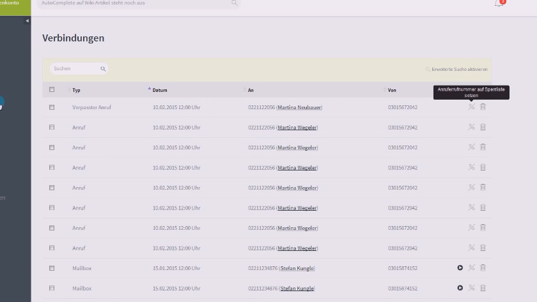
Task: Block caller number in the Verpasster Anruf row
Action: (x=472, y=107)
